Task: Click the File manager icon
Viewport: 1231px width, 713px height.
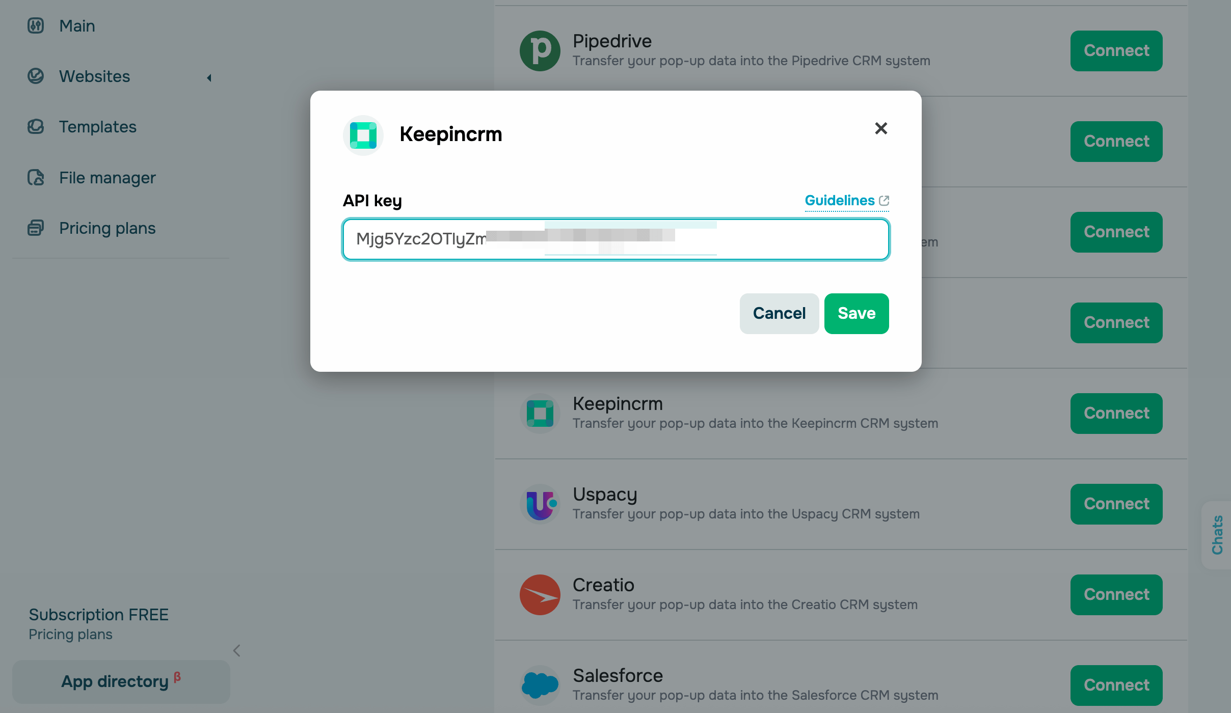Action: click(36, 178)
